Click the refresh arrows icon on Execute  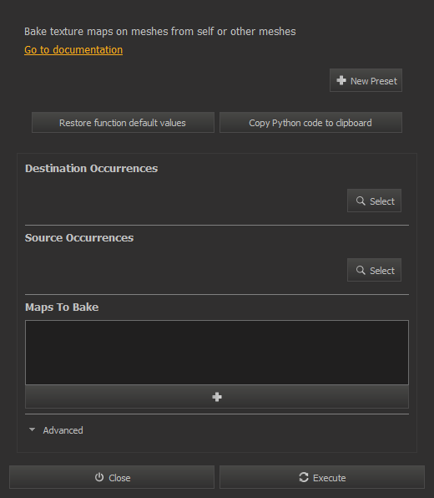[x=304, y=477]
